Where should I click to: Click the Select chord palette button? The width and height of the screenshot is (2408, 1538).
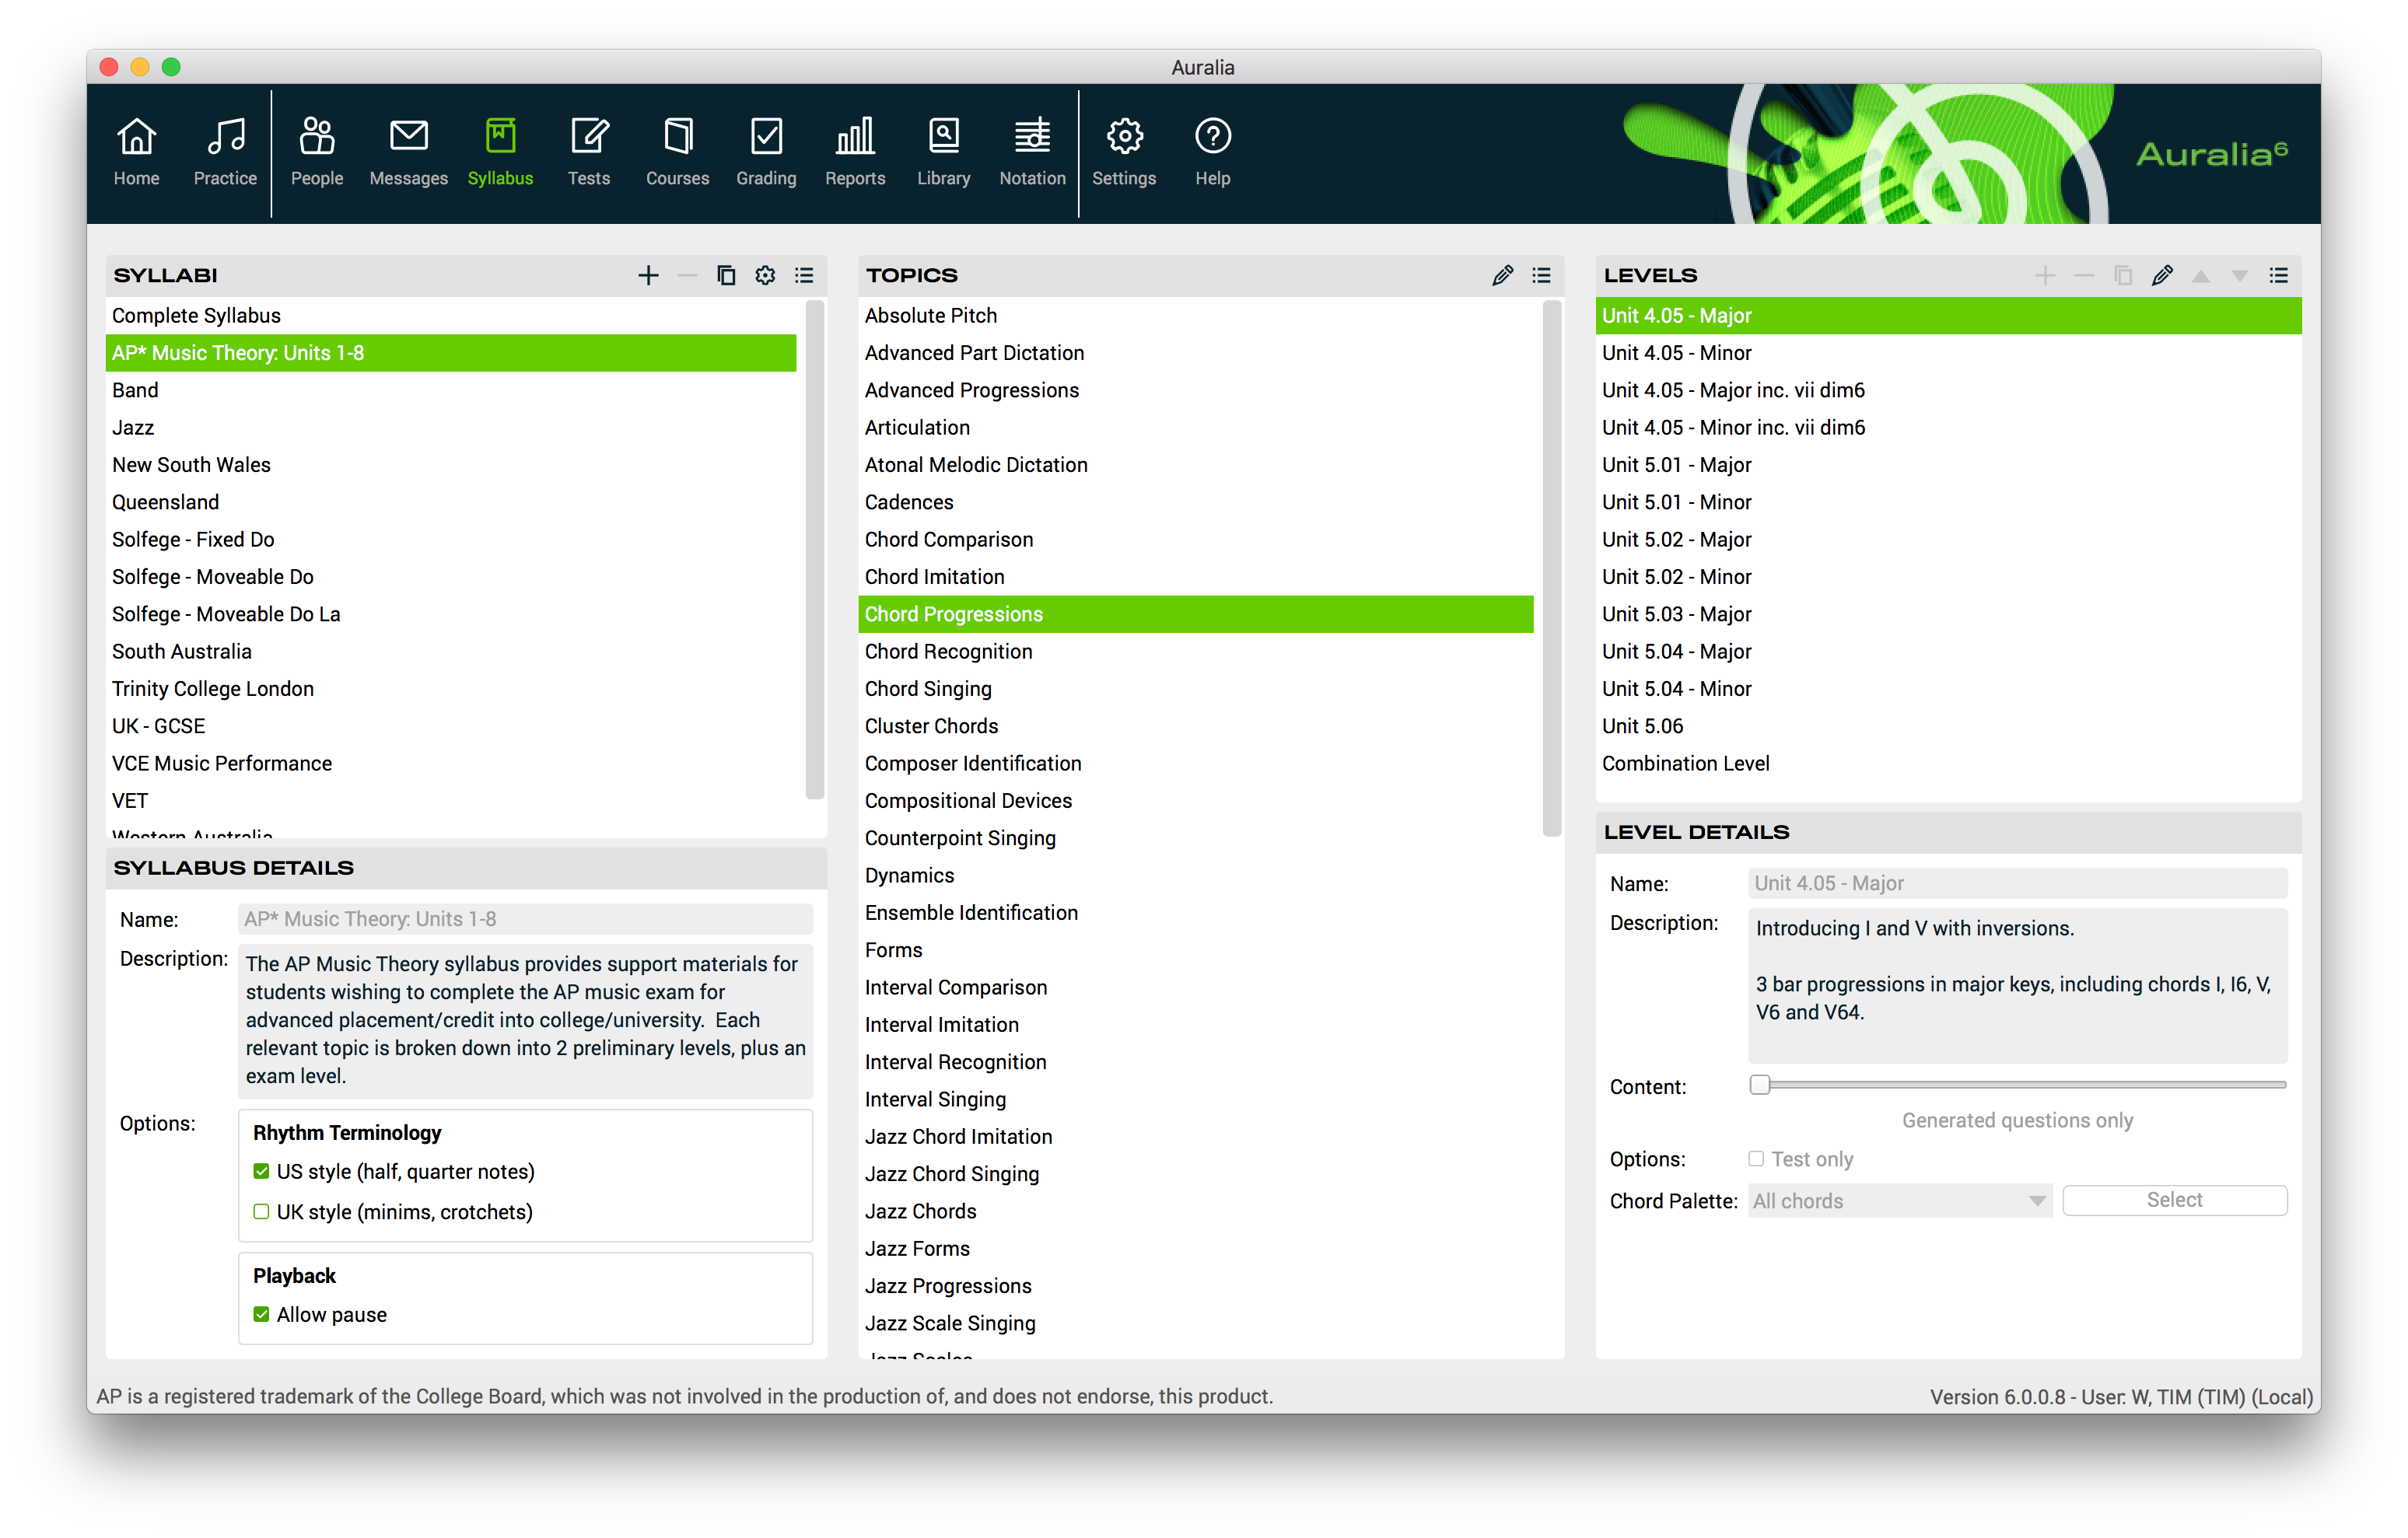click(2174, 1200)
